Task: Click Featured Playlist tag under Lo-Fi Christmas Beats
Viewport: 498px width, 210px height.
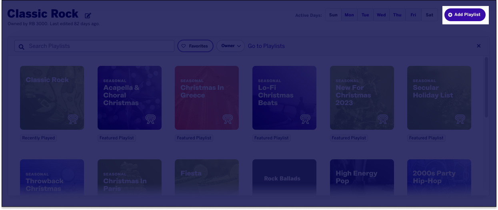Action: 272,138
